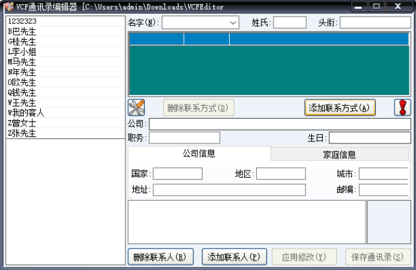Click the 删除联系方式(D) button
Screen dimensions: 416x270
[199, 108]
